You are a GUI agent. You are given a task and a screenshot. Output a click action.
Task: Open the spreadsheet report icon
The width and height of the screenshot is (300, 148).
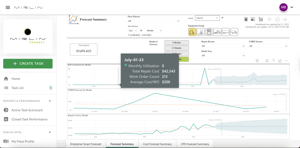tap(246, 19)
